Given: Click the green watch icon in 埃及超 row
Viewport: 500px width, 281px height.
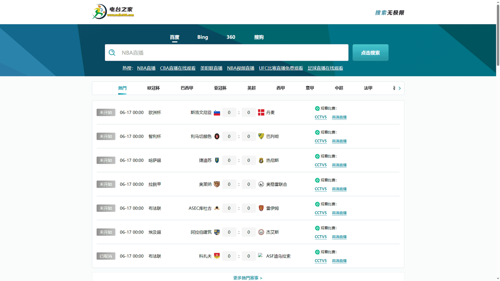Looking at the screenshot, I should [317, 228].
